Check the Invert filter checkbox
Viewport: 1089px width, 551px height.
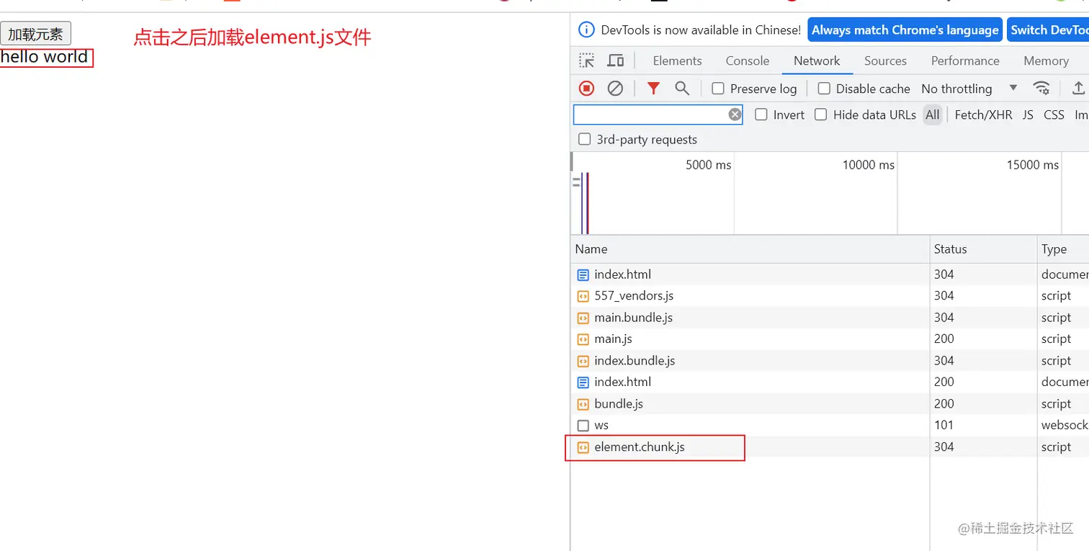[x=761, y=115]
